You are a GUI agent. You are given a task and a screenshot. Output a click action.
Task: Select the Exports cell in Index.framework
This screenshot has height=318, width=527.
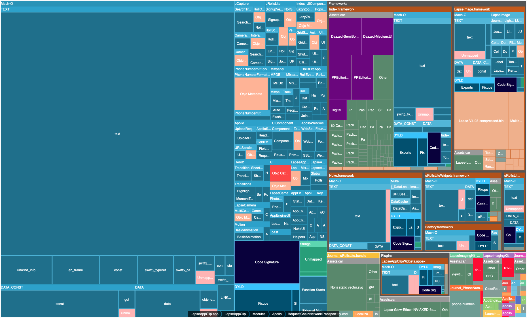[405, 152]
